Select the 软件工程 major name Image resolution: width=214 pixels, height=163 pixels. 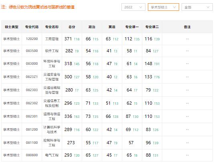tap(52, 51)
